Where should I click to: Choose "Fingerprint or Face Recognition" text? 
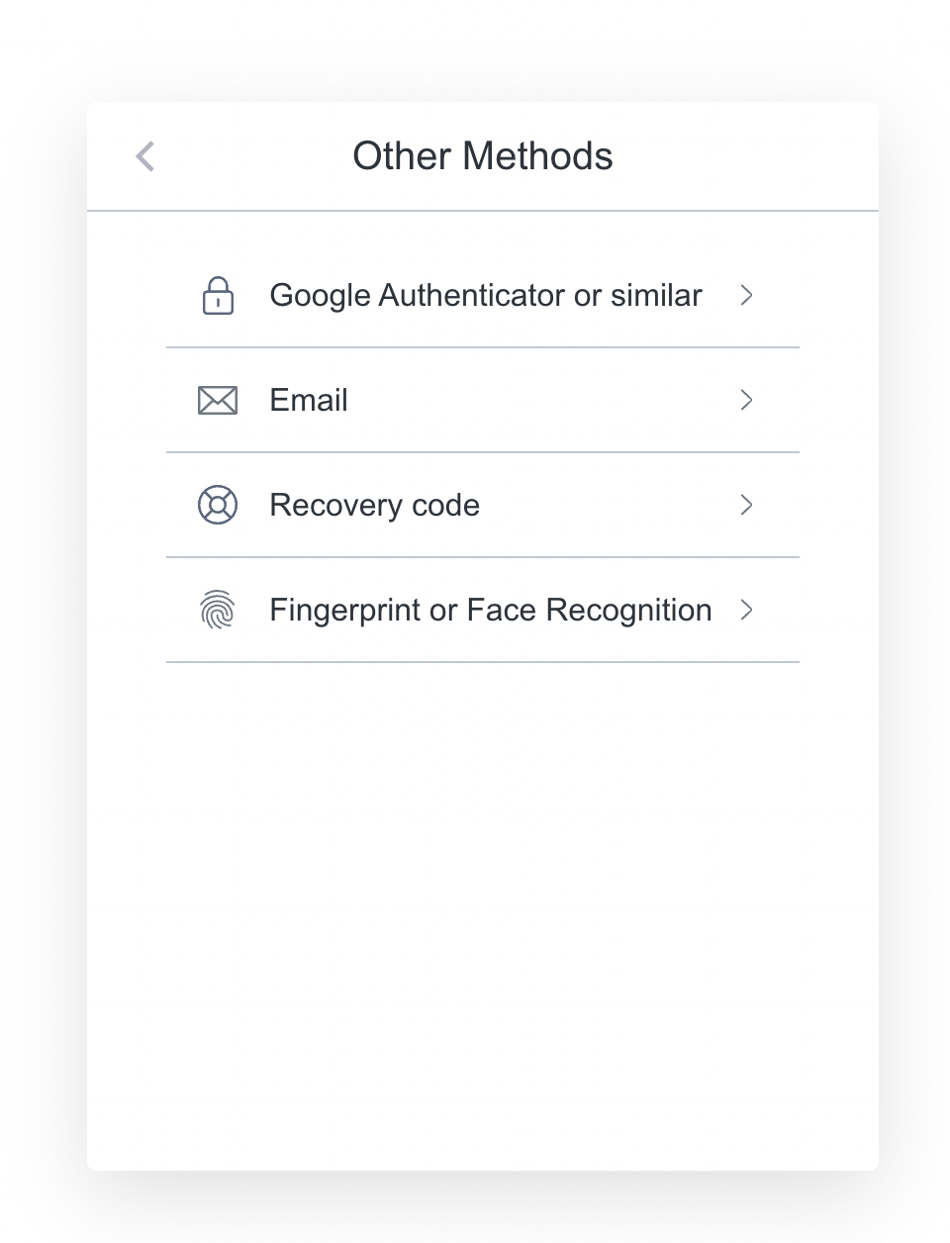(490, 610)
